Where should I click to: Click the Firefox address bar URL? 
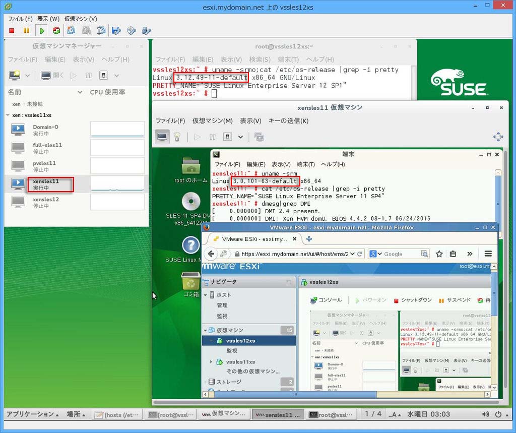[294, 254]
